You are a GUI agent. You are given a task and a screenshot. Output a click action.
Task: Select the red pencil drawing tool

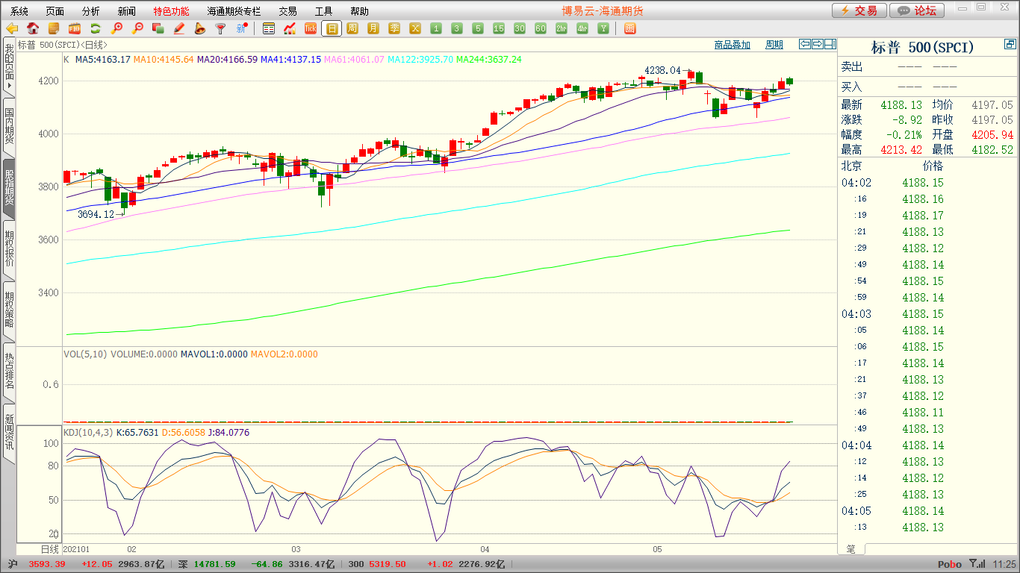178,28
